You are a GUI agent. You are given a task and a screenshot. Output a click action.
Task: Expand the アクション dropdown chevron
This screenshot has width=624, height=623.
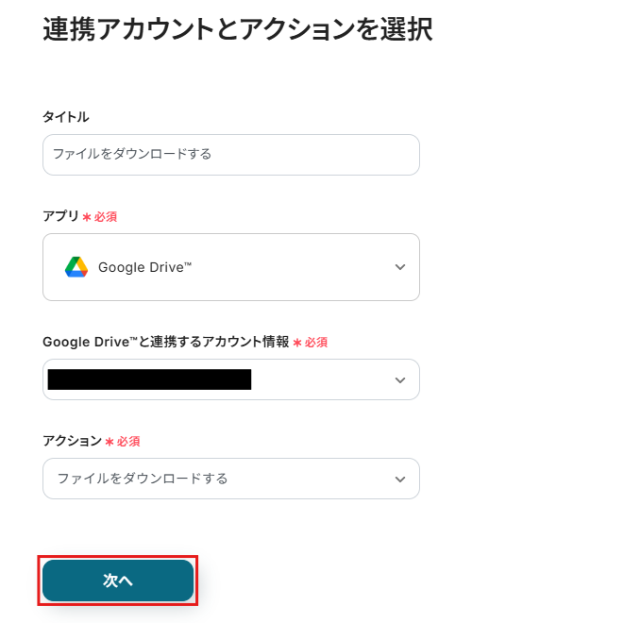pyautogui.click(x=400, y=479)
